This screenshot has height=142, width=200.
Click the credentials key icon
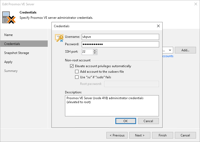coord(59,38)
